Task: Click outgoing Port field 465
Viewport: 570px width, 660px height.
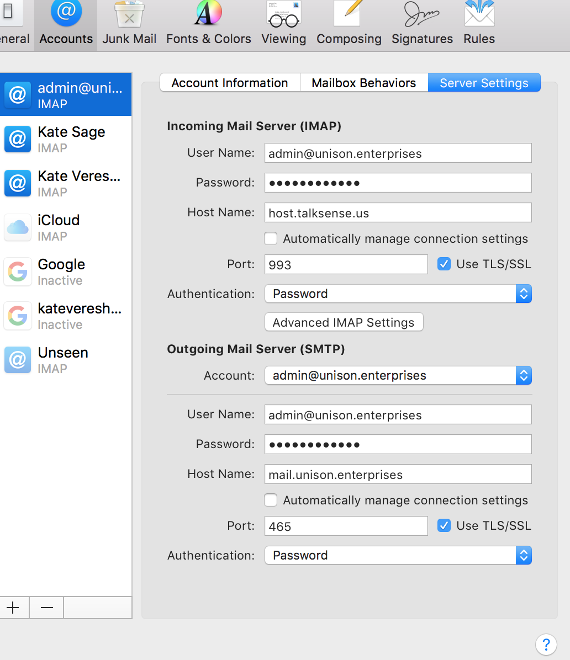Action: pyautogui.click(x=346, y=526)
